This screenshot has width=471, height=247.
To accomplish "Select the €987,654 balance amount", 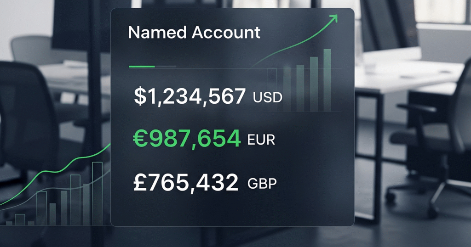I will tap(187, 139).
